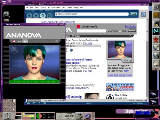Click the Mozilla vertical scrollbar
Viewport: 160px width, 120px height.
[x=147, y=59]
